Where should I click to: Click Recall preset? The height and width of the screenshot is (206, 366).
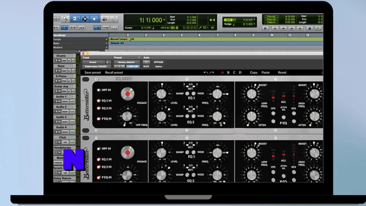click(x=114, y=73)
